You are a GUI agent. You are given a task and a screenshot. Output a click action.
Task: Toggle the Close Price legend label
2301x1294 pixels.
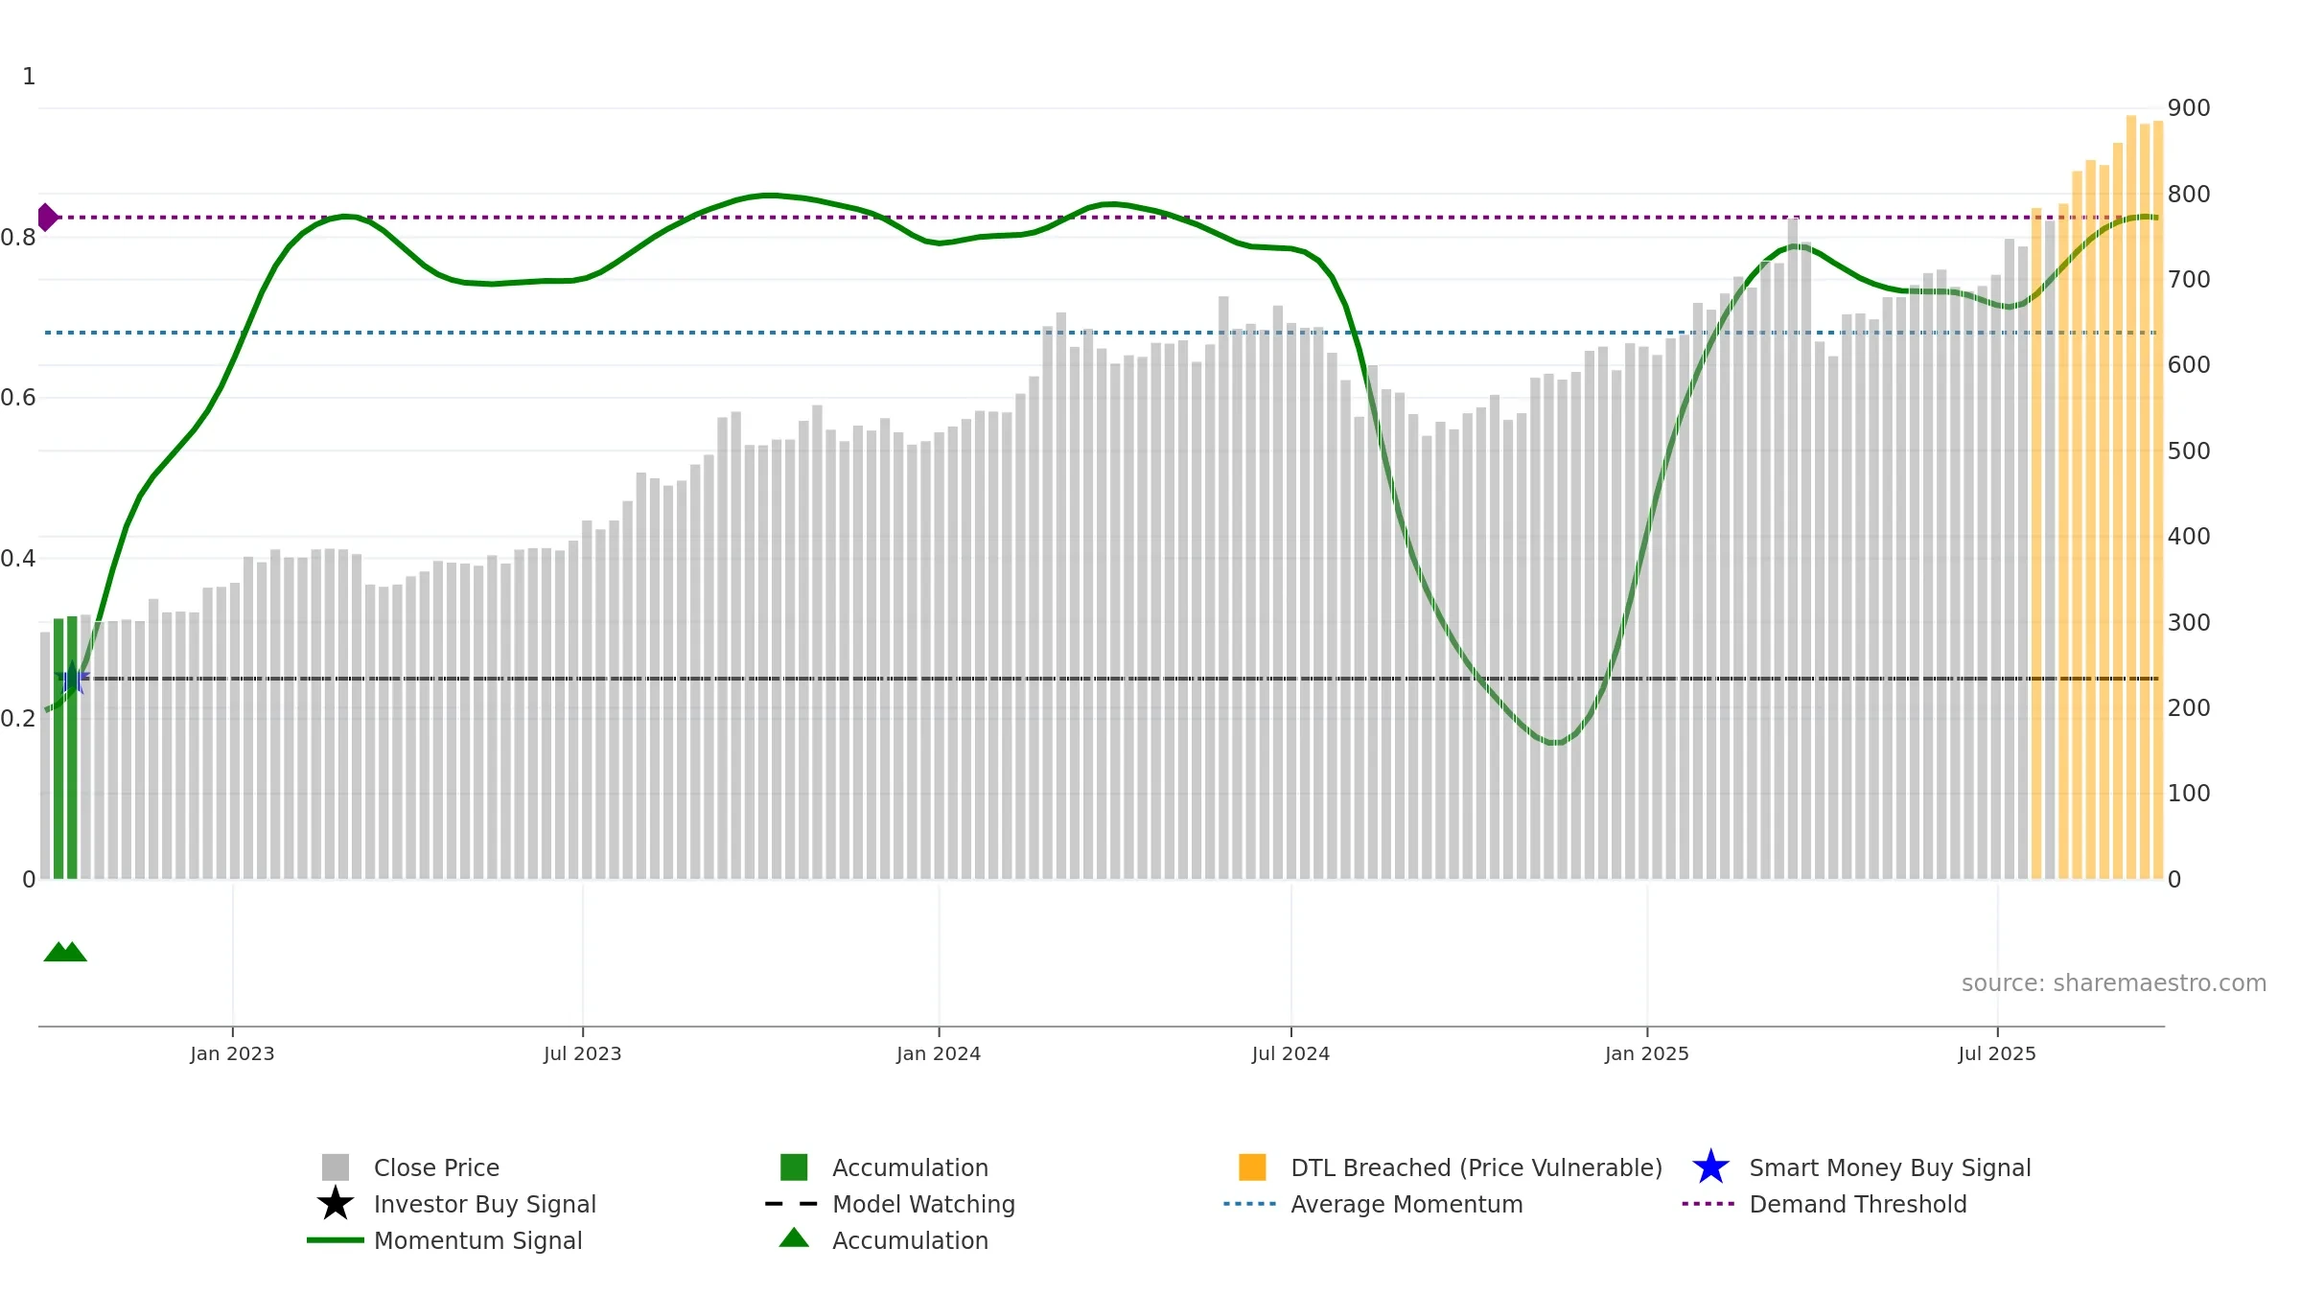coord(436,1167)
